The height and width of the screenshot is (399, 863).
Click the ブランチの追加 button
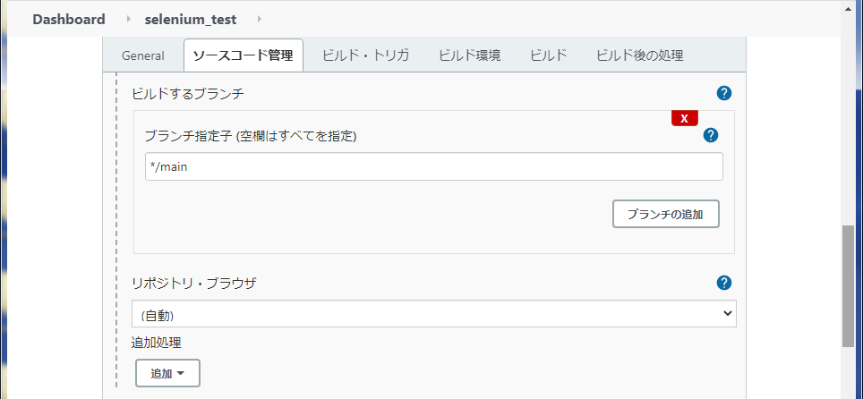pyautogui.click(x=666, y=214)
